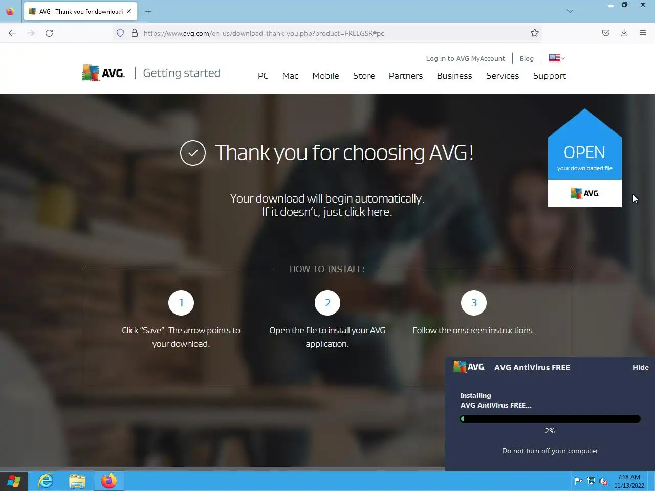The height and width of the screenshot is (491, 655).
Task: Click 'Follow the onscreen instructions.' text
Action: tap(473, 330)
